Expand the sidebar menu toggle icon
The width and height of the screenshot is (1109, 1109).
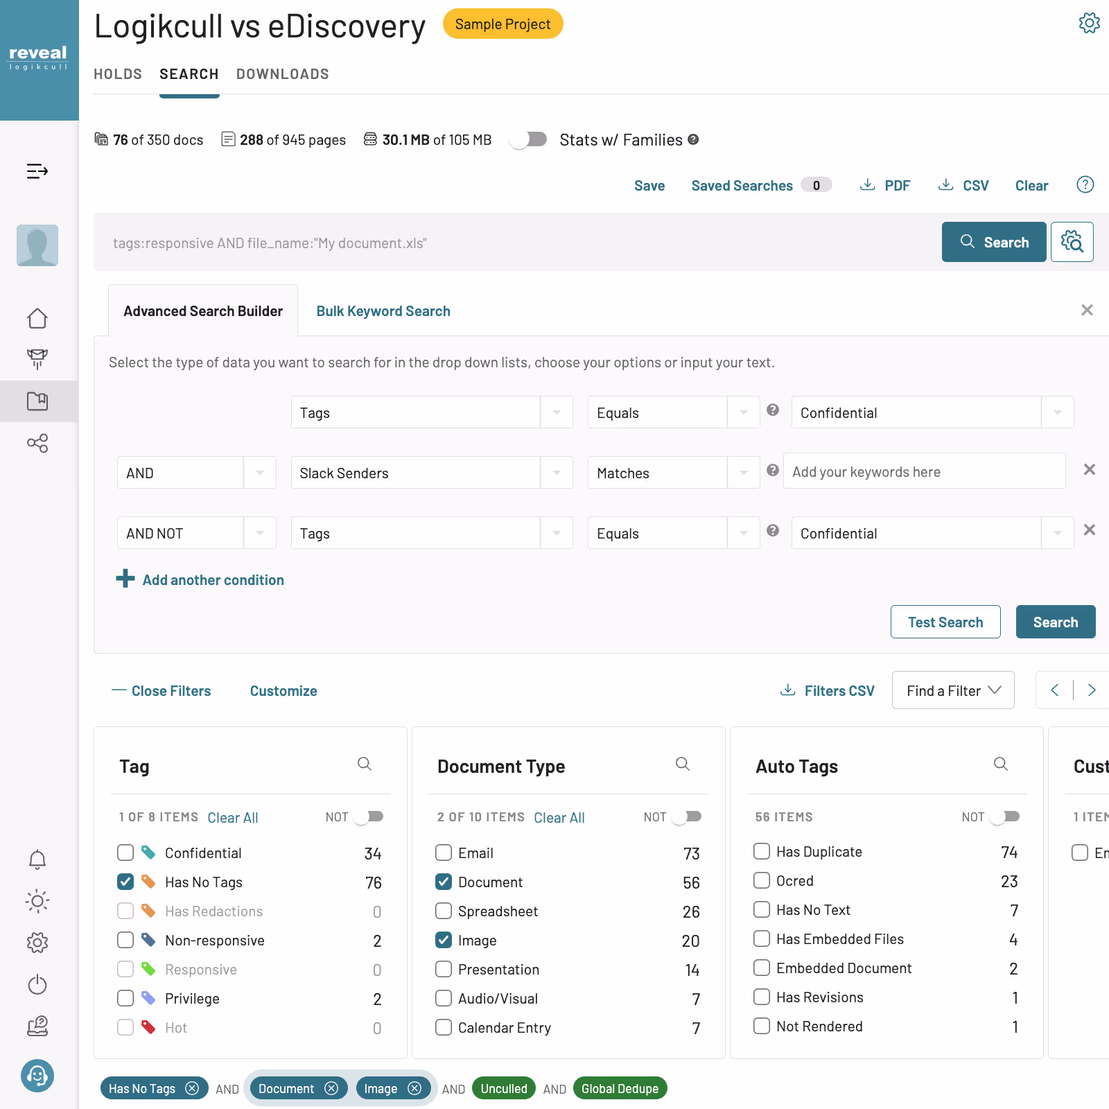(37, 171)
